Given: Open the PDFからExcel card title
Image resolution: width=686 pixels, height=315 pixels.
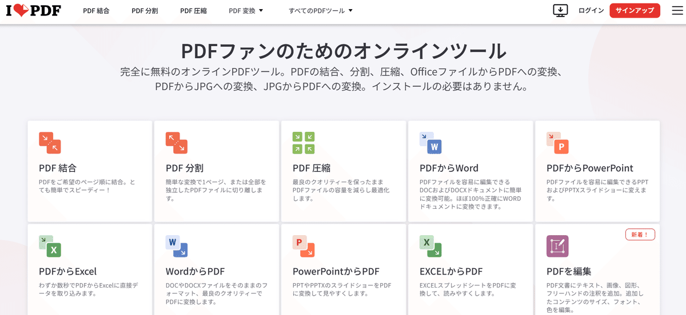Looking at the screenshot, I should [68, 272].
